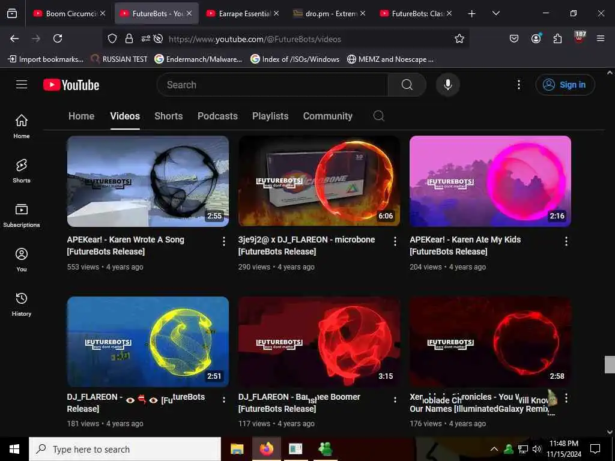Click the search magnifier button
The width and height of the screenshot is (615, 461).
(x=407, y=85)
